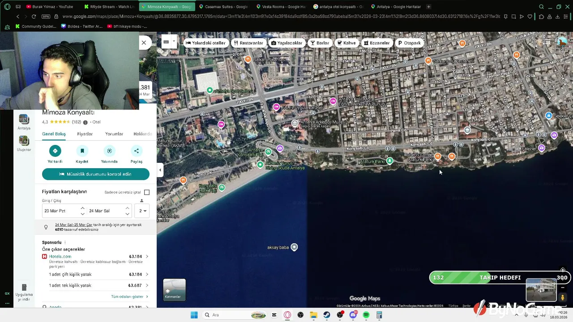Reload the page with refresh icon

[34, 17]
